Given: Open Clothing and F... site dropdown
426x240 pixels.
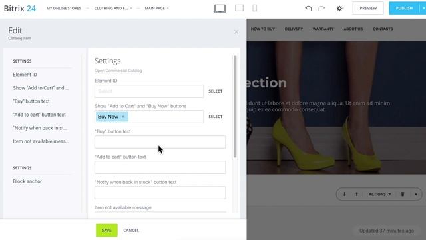Looking at the screenshot, I should tap(113, 8).
